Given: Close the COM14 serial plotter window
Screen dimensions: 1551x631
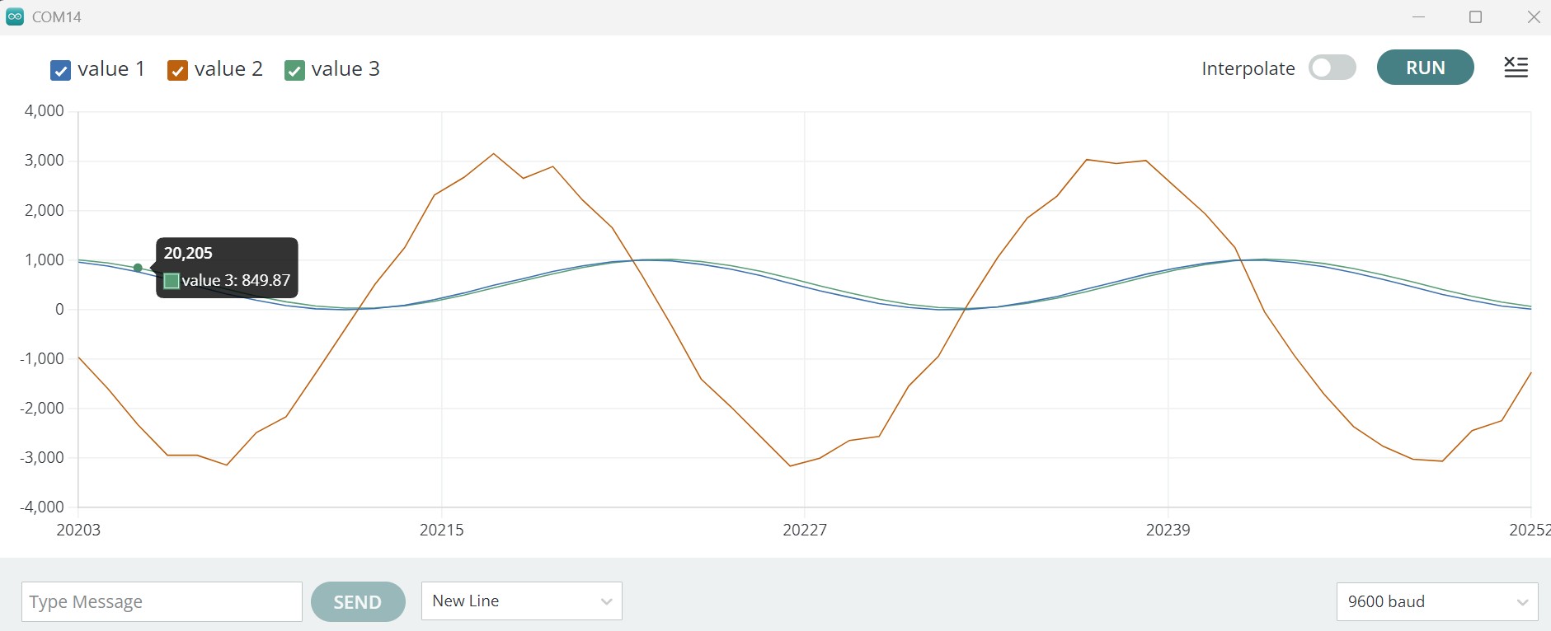Looking at the screenshot, I should tap(1534, 16).
